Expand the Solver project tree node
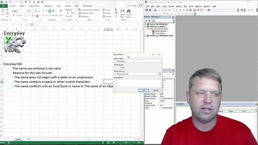The image size is (258, 145). click(146, 24)
